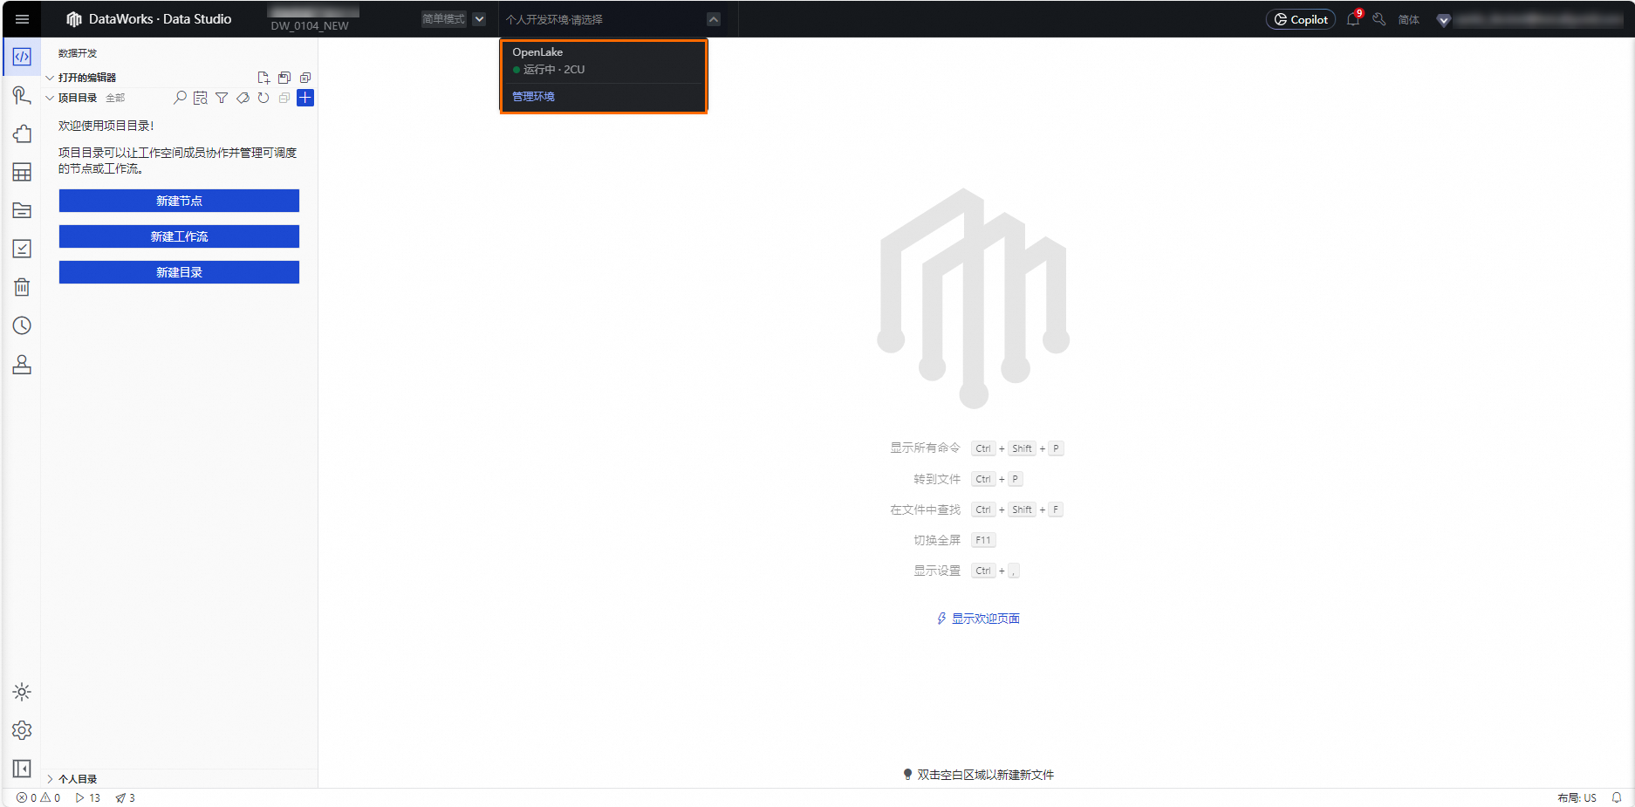Expand the 个人目录 section

coord(50,779)
